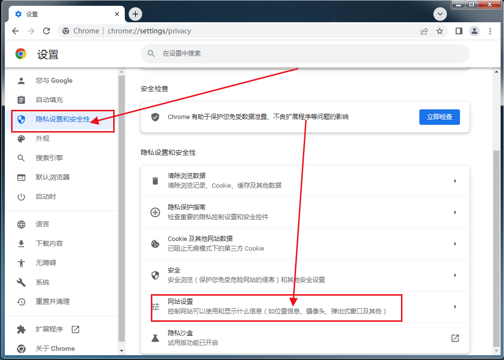
Task: Open the side panel icon
Action: click(459, 31)
